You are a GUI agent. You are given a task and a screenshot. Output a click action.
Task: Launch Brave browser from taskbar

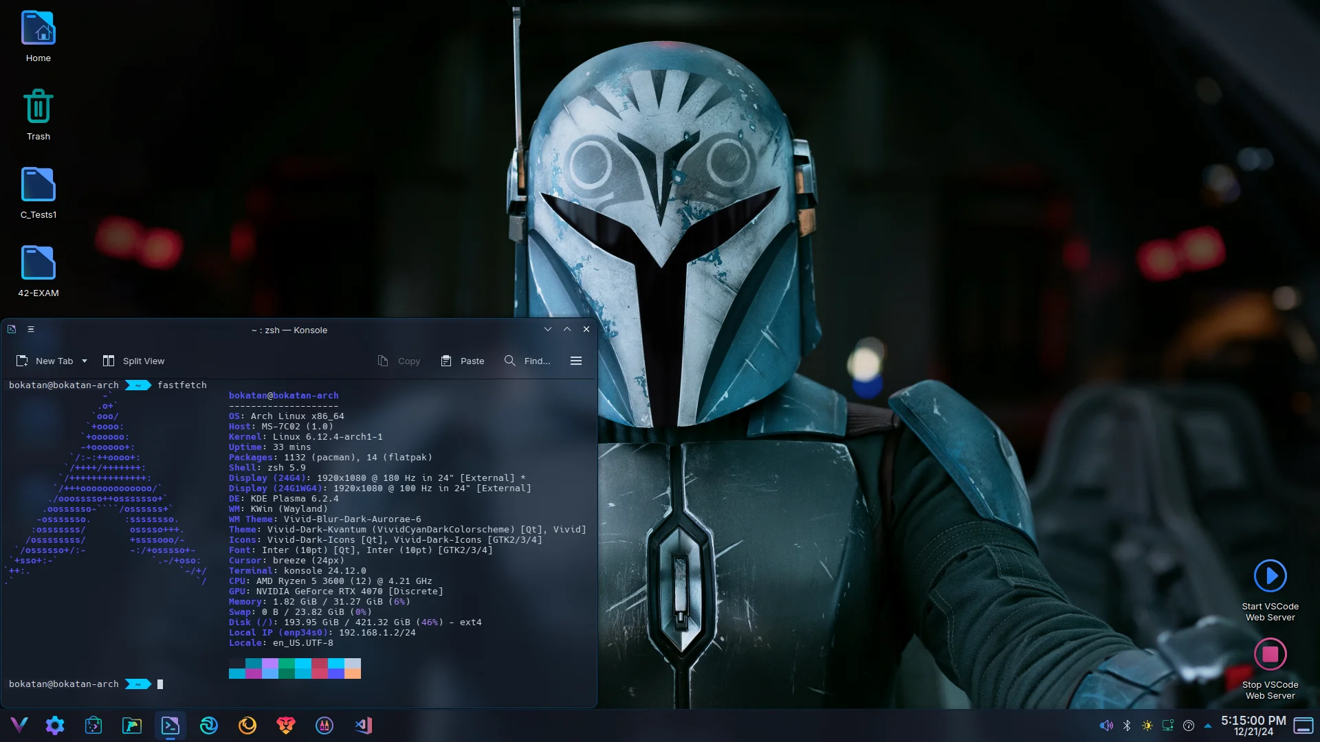(286, 725)
